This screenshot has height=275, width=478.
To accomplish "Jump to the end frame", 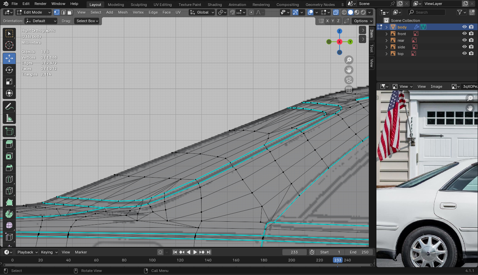I will 208,252.
